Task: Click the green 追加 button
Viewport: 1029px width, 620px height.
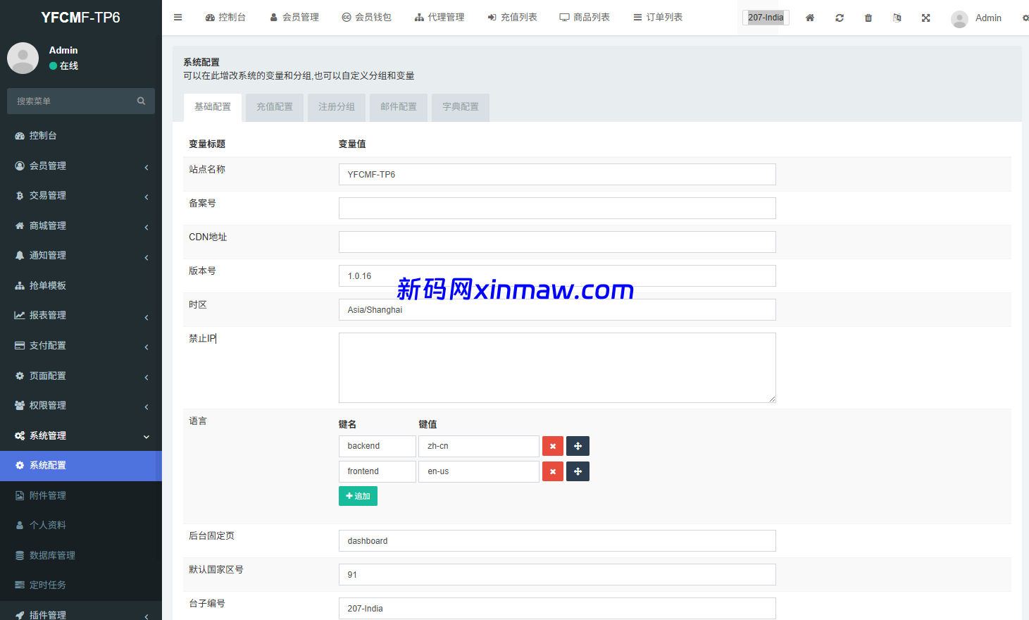Action: tap(358, 496)
